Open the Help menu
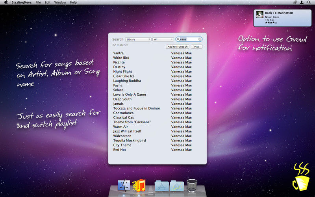Viewport: 315px width, 197px height. (73, 2)
